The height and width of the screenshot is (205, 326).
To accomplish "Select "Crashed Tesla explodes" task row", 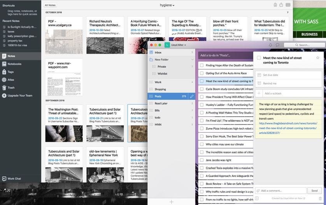I will coord(226,168).
